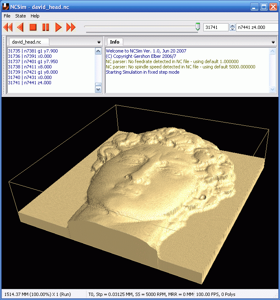Select the Info tab
Image resolution: width=280 pixels, height=300 pixels.
pyautogui.click(x=115, y=42)
